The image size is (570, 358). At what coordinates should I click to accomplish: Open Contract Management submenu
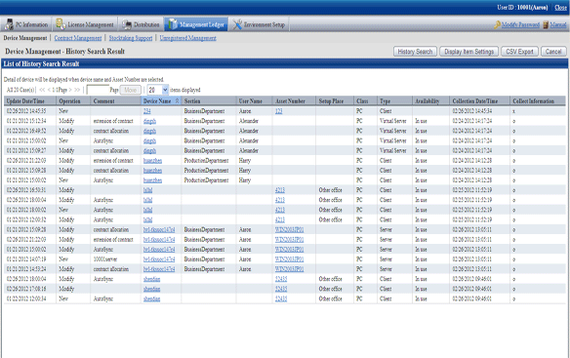(78, 38)
